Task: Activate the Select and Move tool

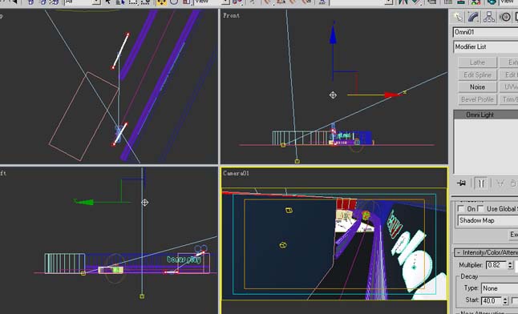Action: pos(161,2)
